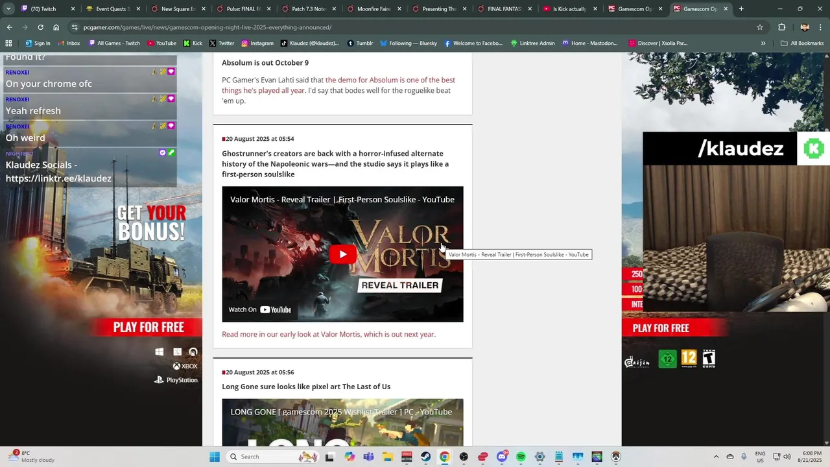Click the left ad PLAY FOR FREE button
Viewport: 830px width, 467px height.
pos(148,328)
